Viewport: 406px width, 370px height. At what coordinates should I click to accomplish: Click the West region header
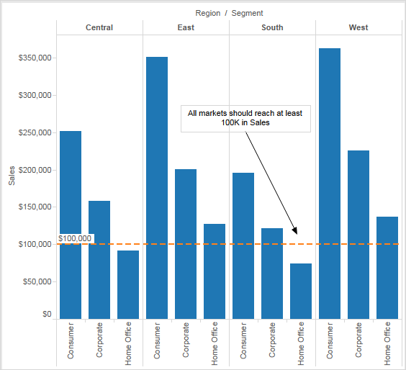[x=358, y=27]
